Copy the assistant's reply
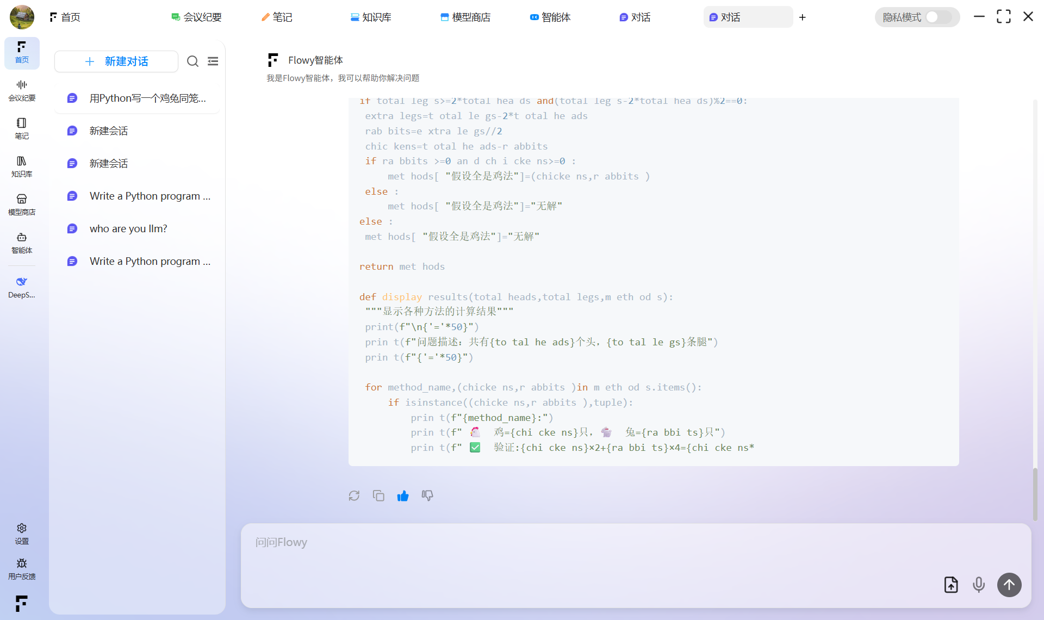 click(x=378, y=495)
